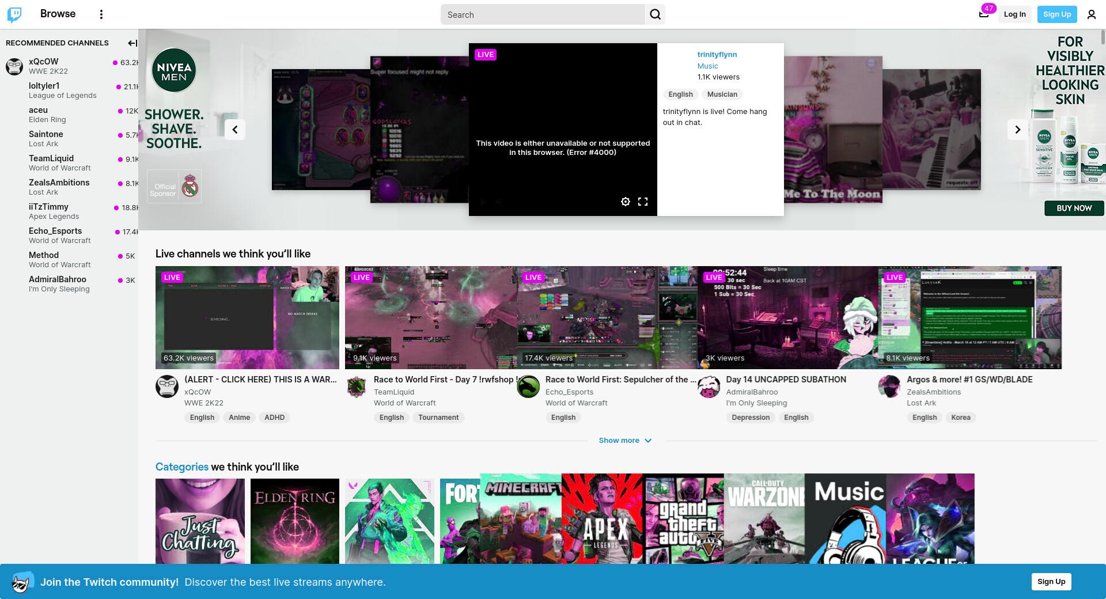Click the Musician tag on featured stream

pos(722,94)
